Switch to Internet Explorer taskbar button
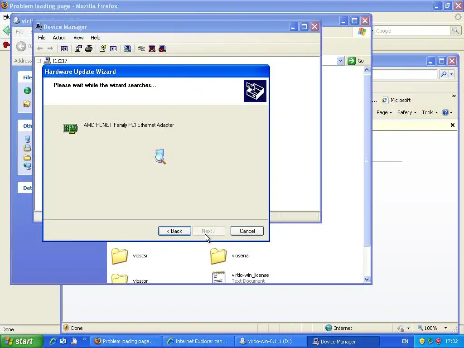The image size is (464, 348). tap(198, 342)
